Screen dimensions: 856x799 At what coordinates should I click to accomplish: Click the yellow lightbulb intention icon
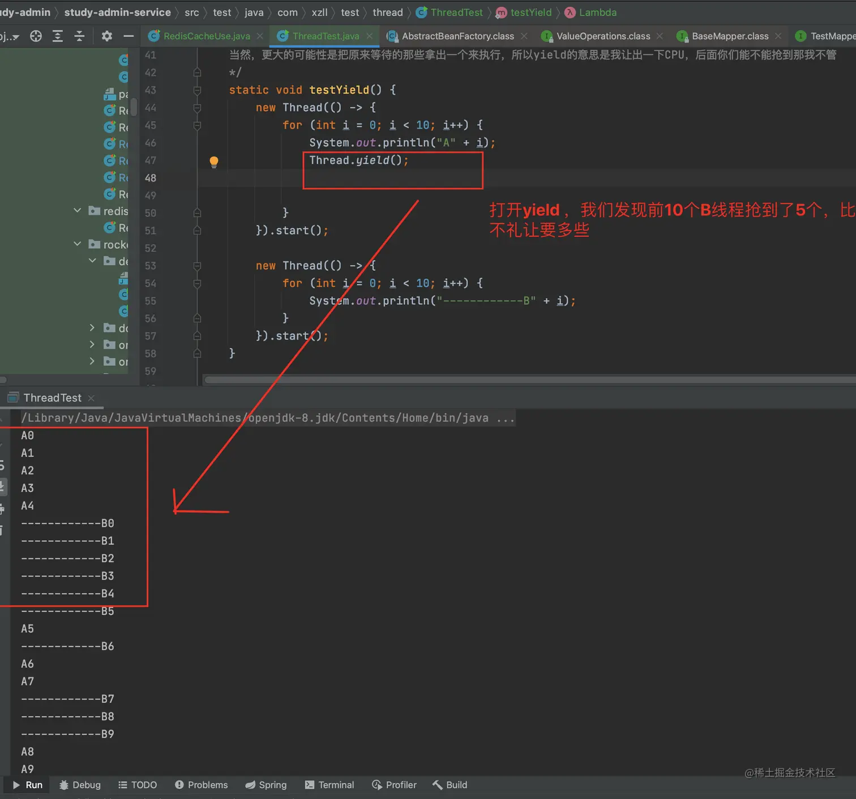coord(214,162)
